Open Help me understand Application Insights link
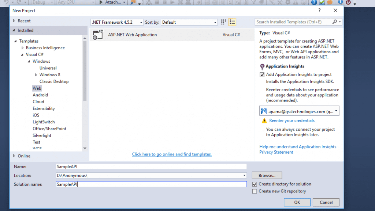 298,147
